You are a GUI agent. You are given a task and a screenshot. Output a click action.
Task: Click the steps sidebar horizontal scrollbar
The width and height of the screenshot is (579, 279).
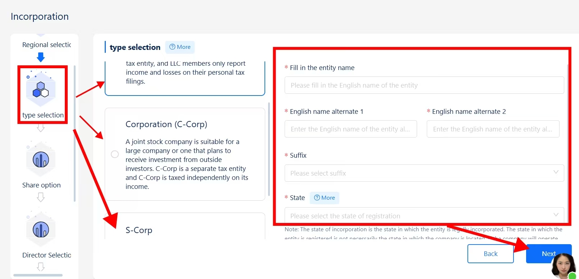(x=38, y=275)
